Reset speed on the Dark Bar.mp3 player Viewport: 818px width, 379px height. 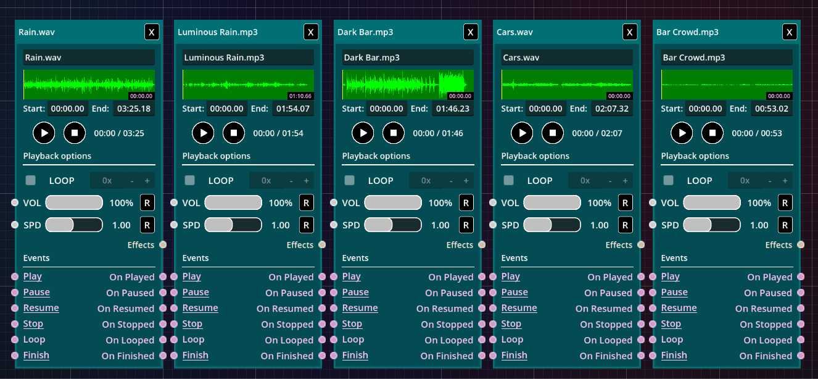tap(466, 225)
